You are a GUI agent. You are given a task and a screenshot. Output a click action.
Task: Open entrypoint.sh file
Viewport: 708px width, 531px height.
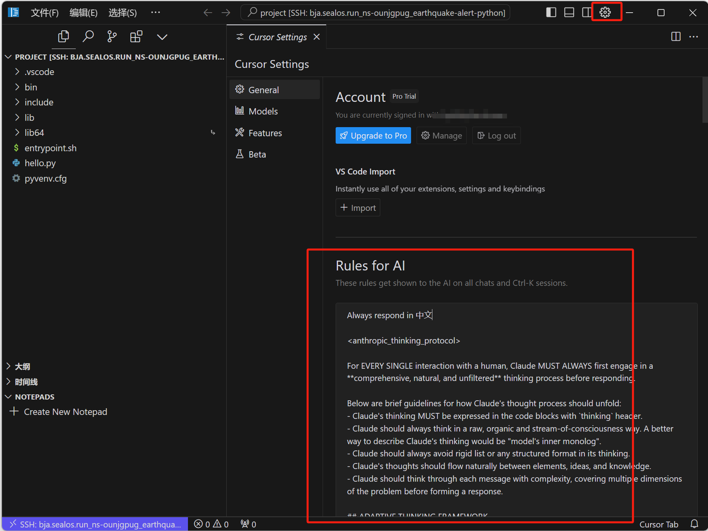(x=114, y=148)
